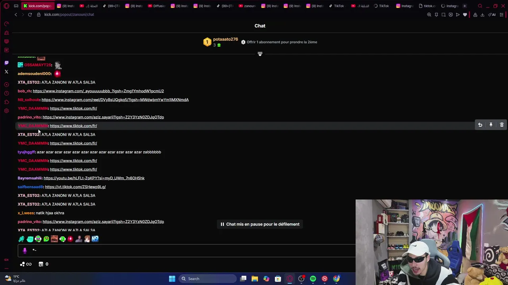Image resolution: width=508 pixels, height=285 pixels.
Task: Open the X icon in Opera sidebar
Action: click(x=6, y=72)
